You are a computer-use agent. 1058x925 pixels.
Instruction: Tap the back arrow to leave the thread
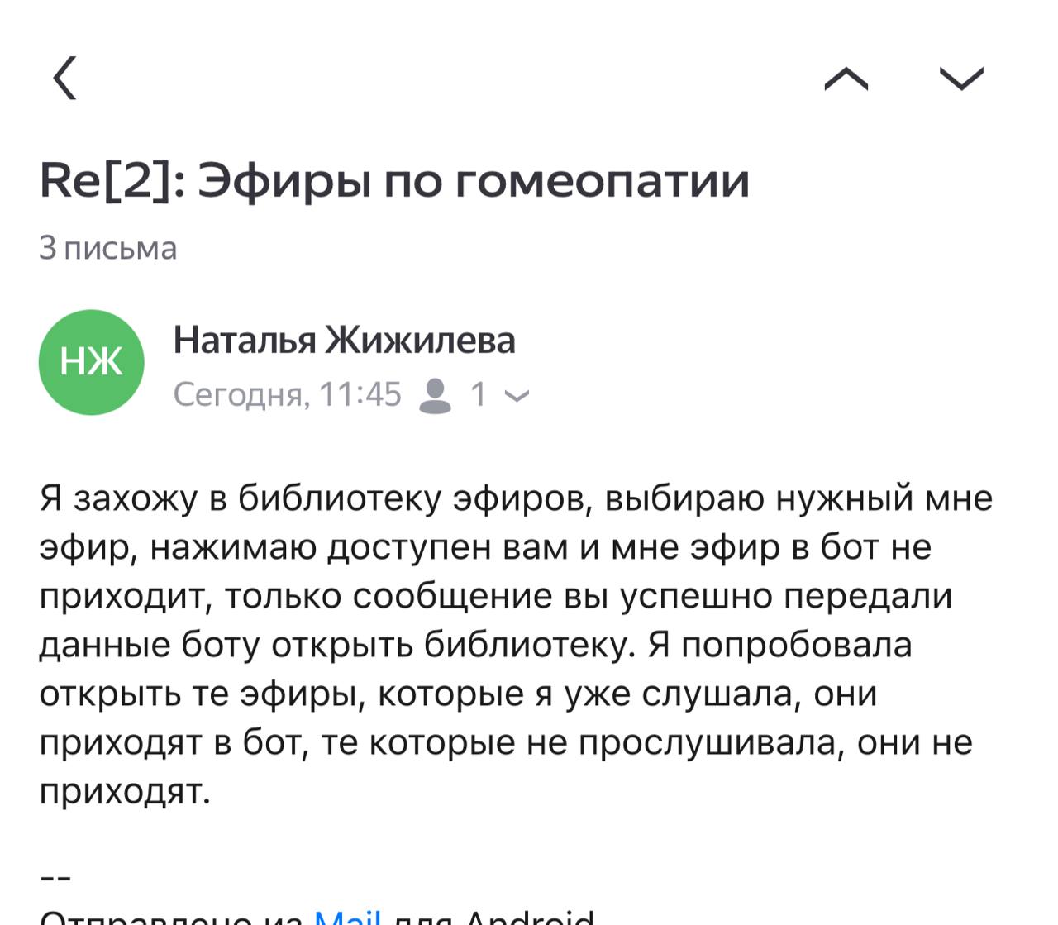coord(64,78)
